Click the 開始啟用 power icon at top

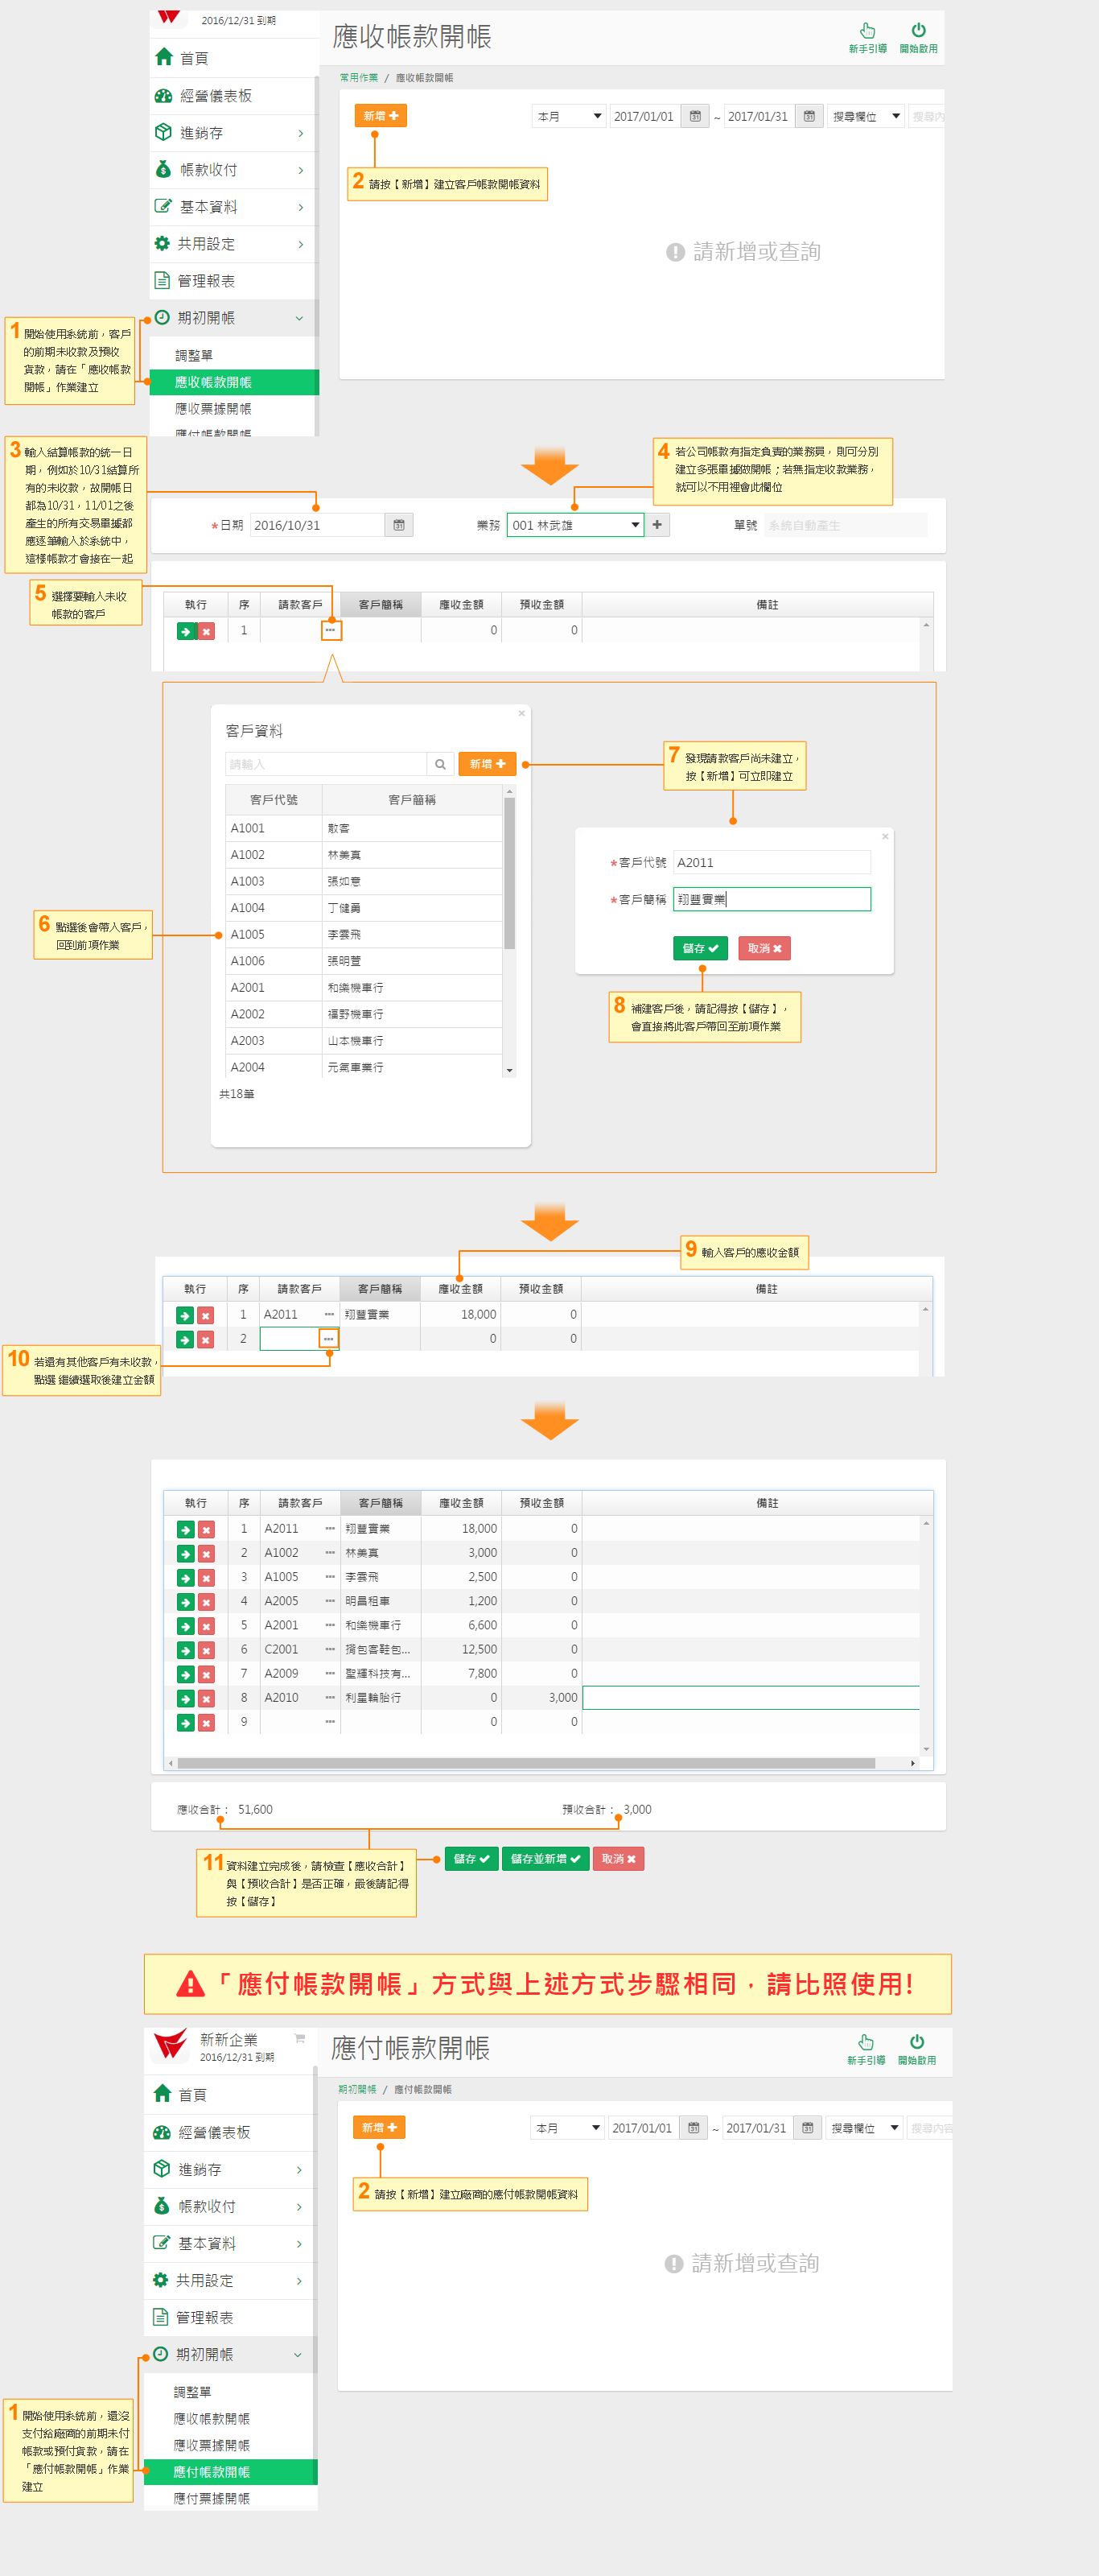917,31
